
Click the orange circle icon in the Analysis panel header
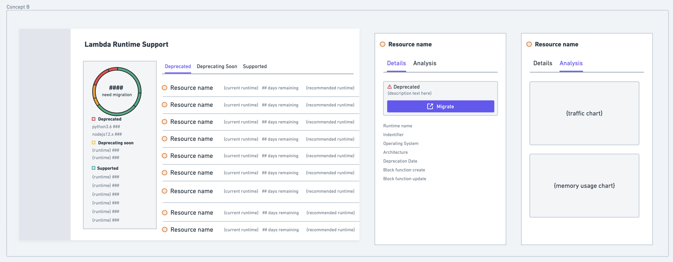coord(529,44)
